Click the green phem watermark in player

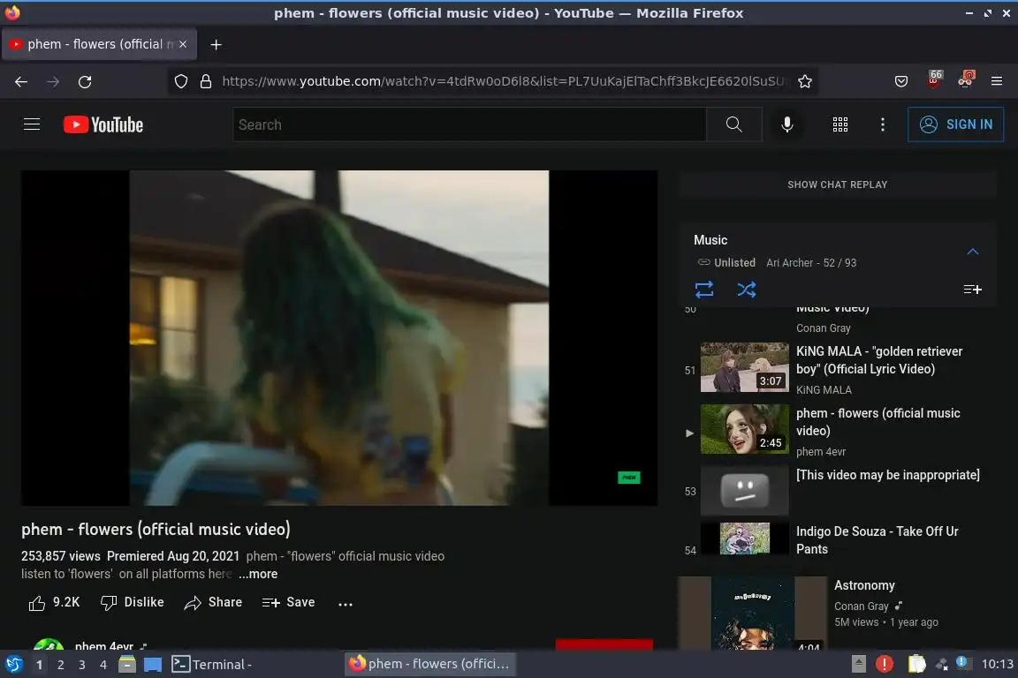pyautogui.click(x=628, y=478)
